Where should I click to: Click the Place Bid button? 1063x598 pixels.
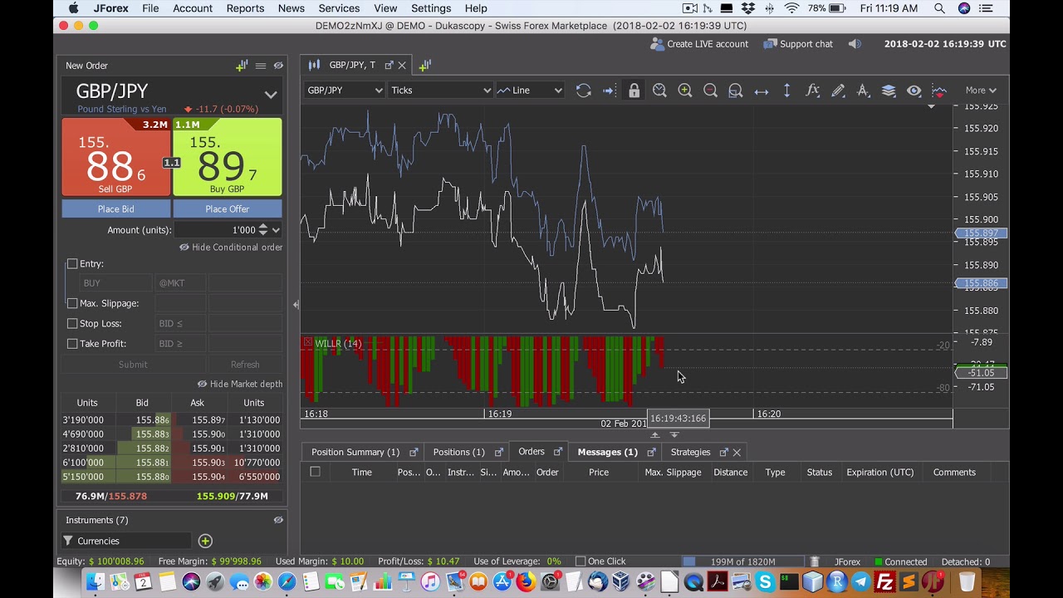[x=115, y=209]
